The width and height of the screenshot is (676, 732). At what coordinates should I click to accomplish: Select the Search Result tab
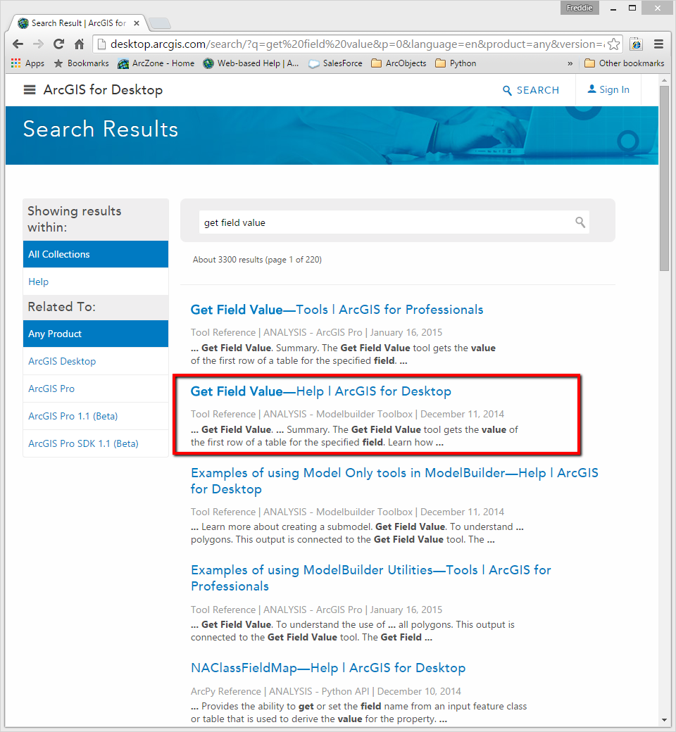[77, 23]
